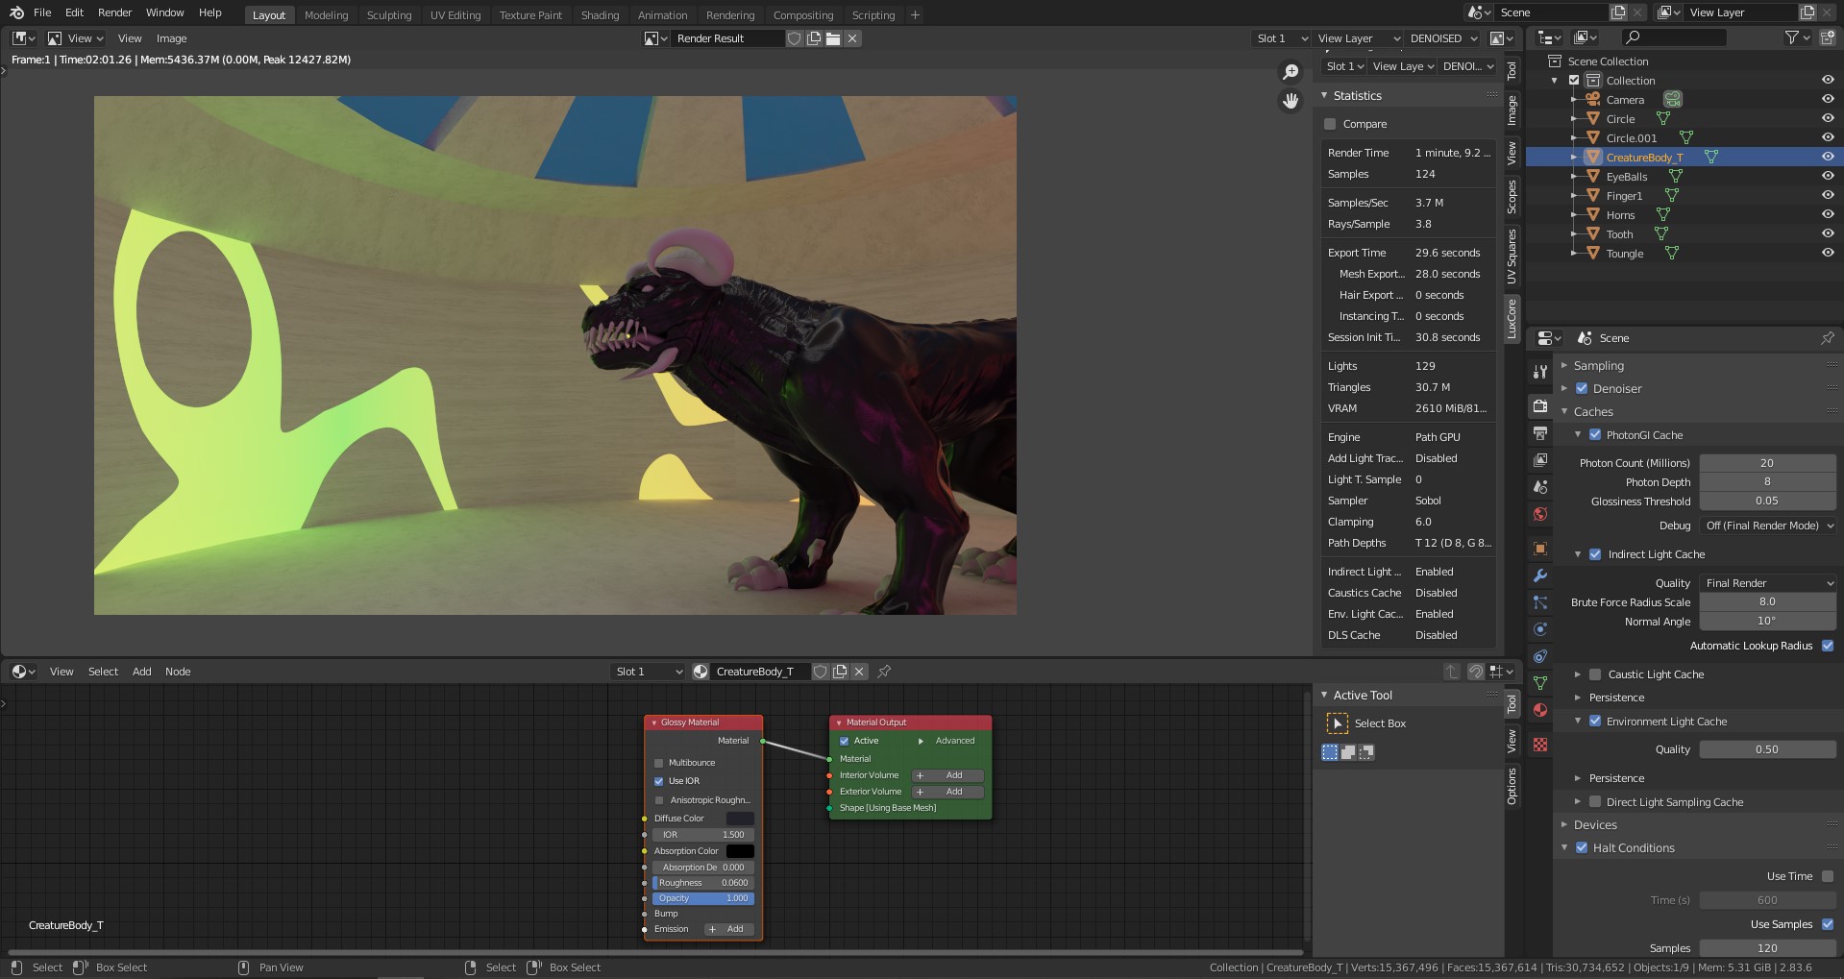
Task: Open the Indirect Light Cache Quality dropdown
Action: tap(1768, 583)
